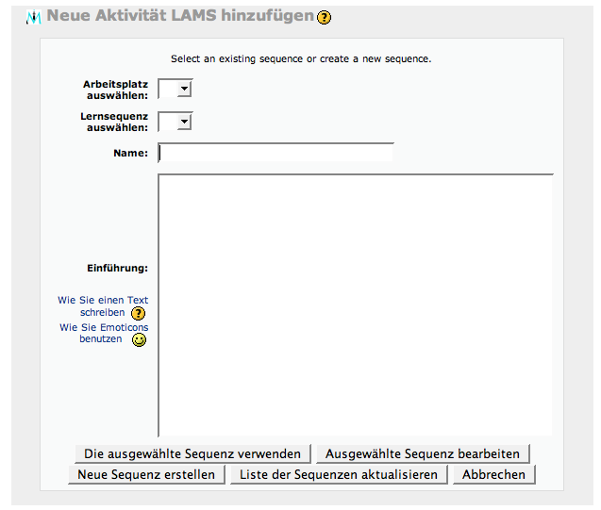This screenshot has width=601, height=510.
Task: Refresh with 'Liste der Sequenzen aktualisieren'
Action: click(x=339, y=474)
